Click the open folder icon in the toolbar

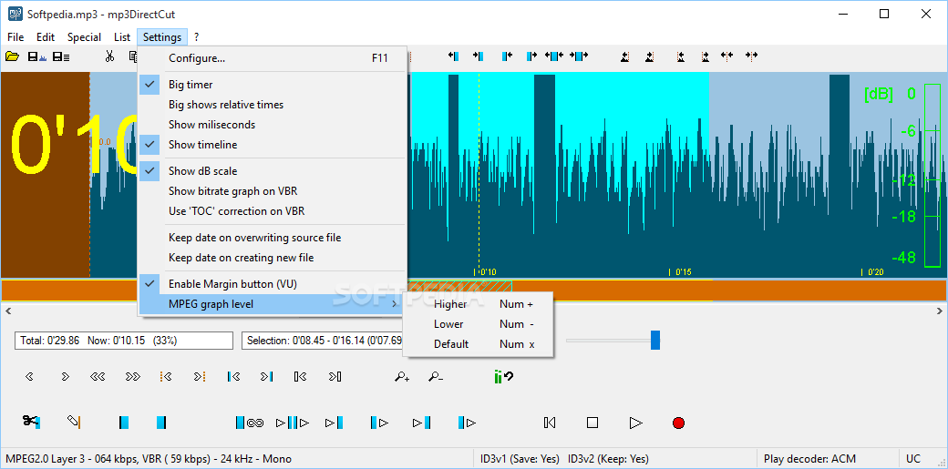pos(12,56)
